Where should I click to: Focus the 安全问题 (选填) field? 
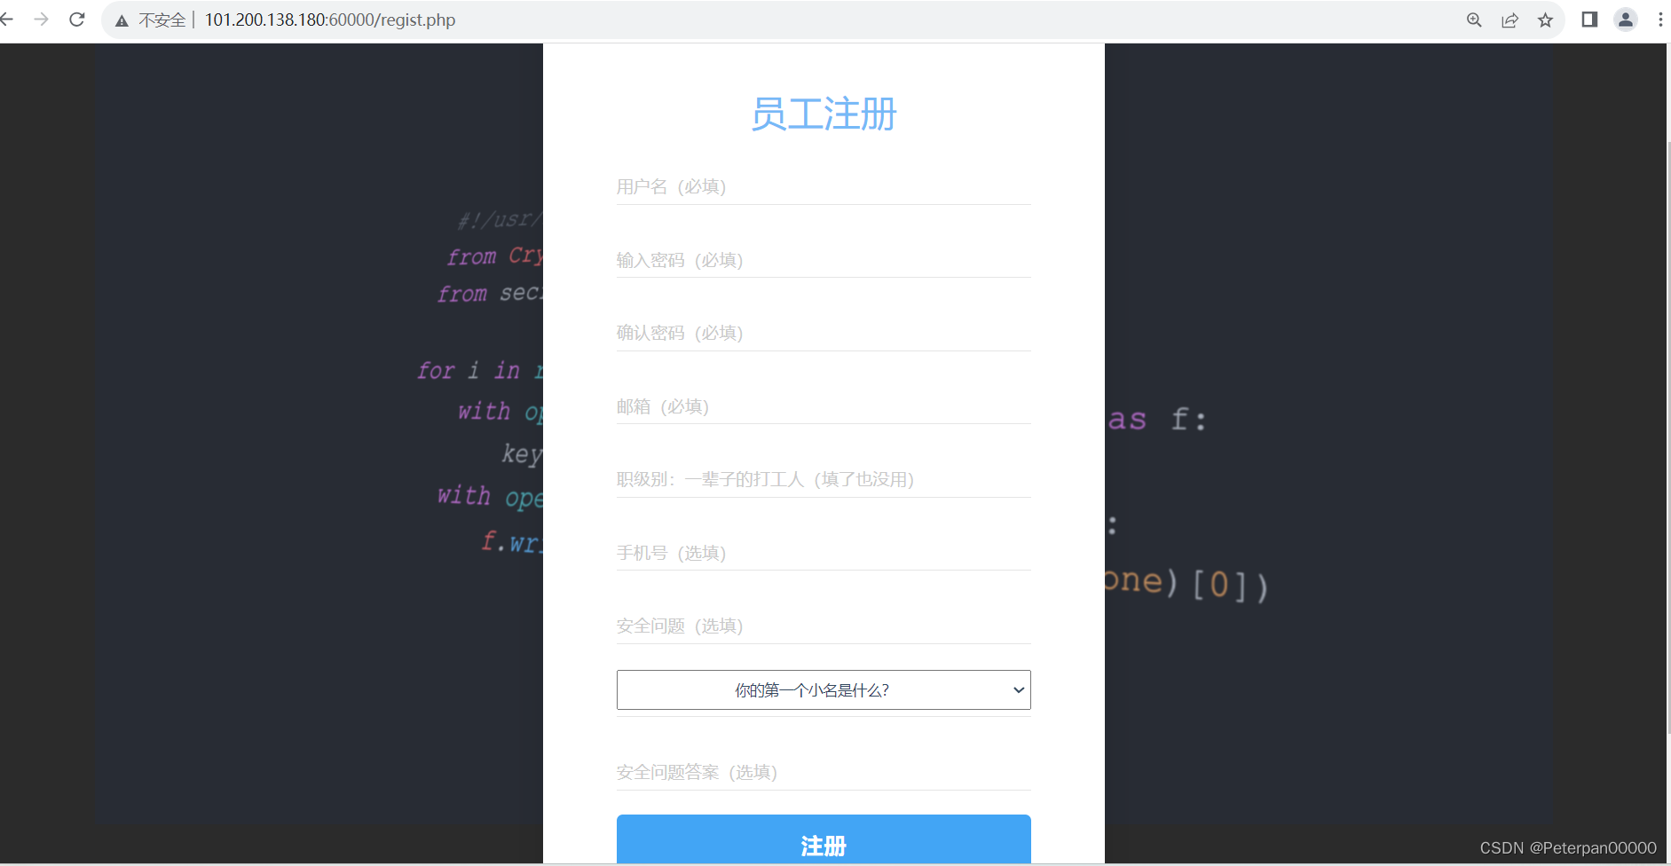(824, 626)
